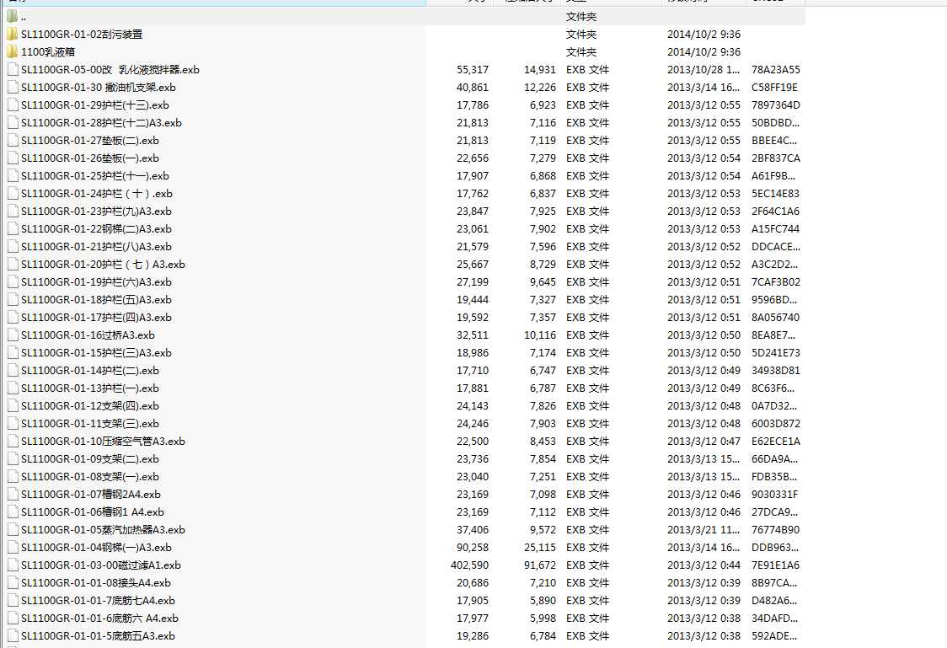Click the date 2013/10/28 of 乳化液搅拌器 file

[703, 69]
